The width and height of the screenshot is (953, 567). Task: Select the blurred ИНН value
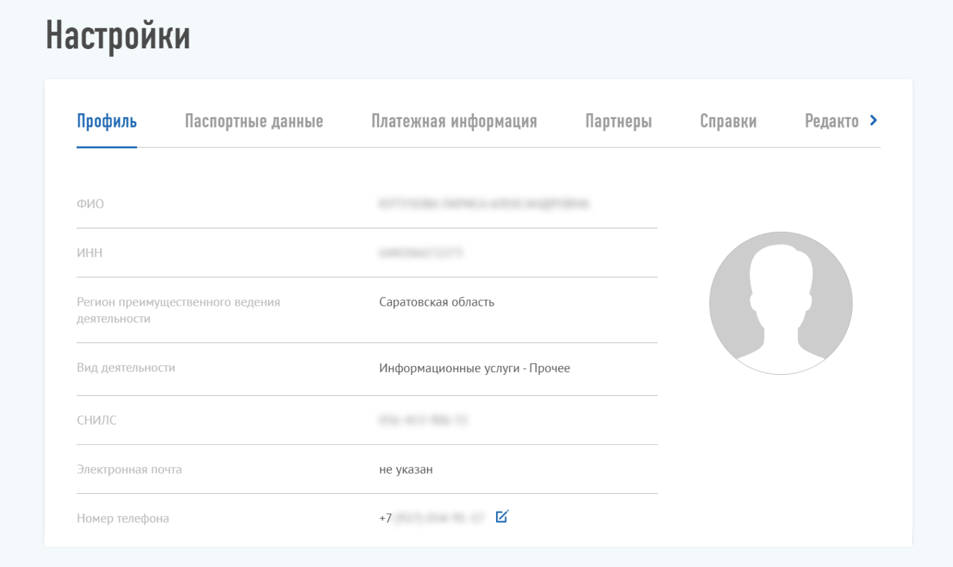[421, 253]
